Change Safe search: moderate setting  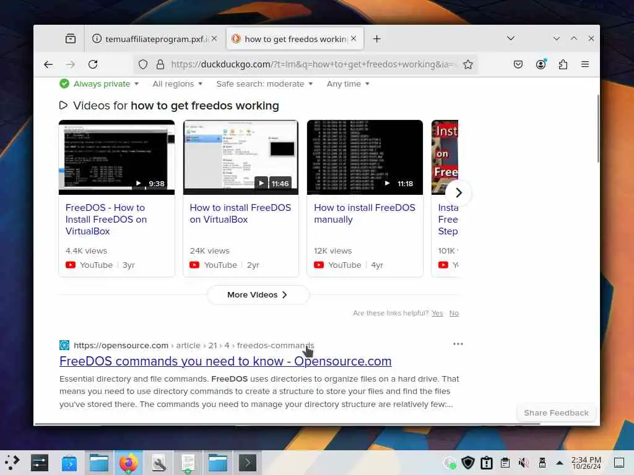coord(264,83)
